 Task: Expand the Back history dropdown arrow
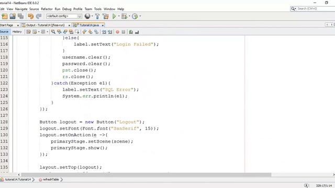(x=39, y=32)
